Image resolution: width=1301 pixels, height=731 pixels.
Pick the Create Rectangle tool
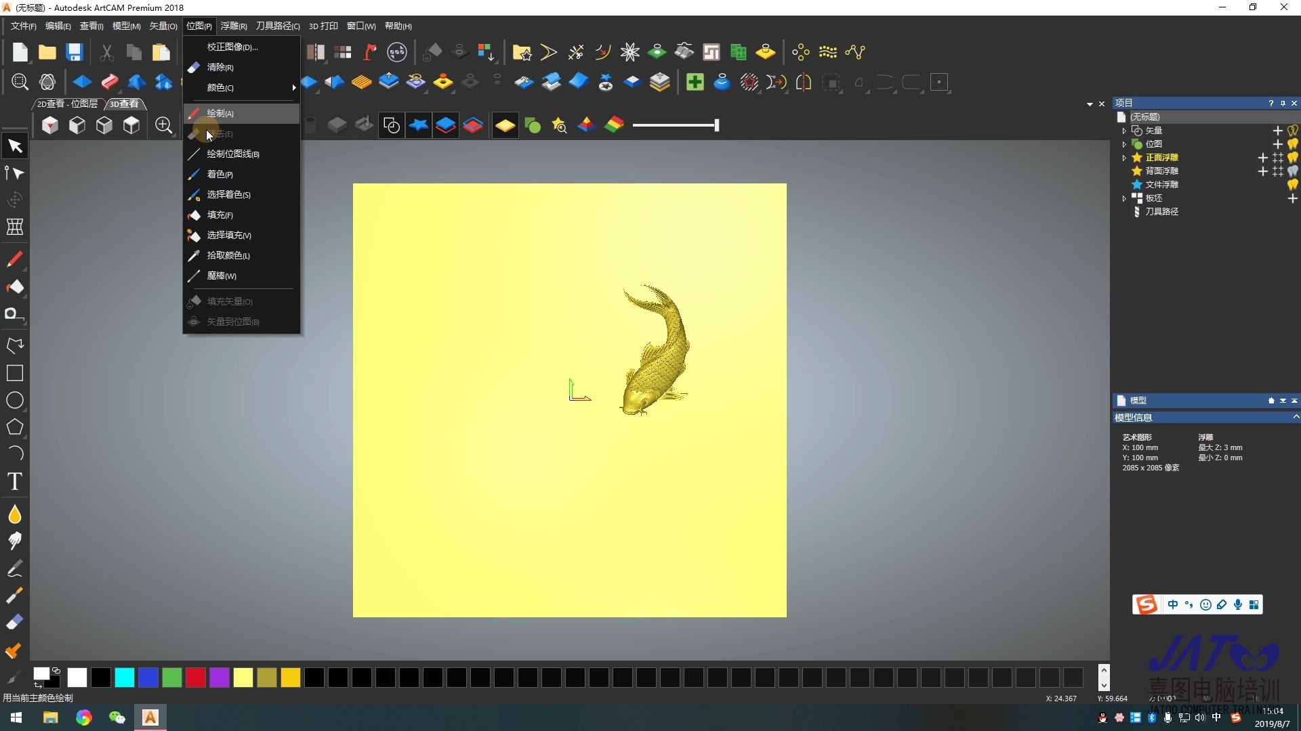(15, 373)
